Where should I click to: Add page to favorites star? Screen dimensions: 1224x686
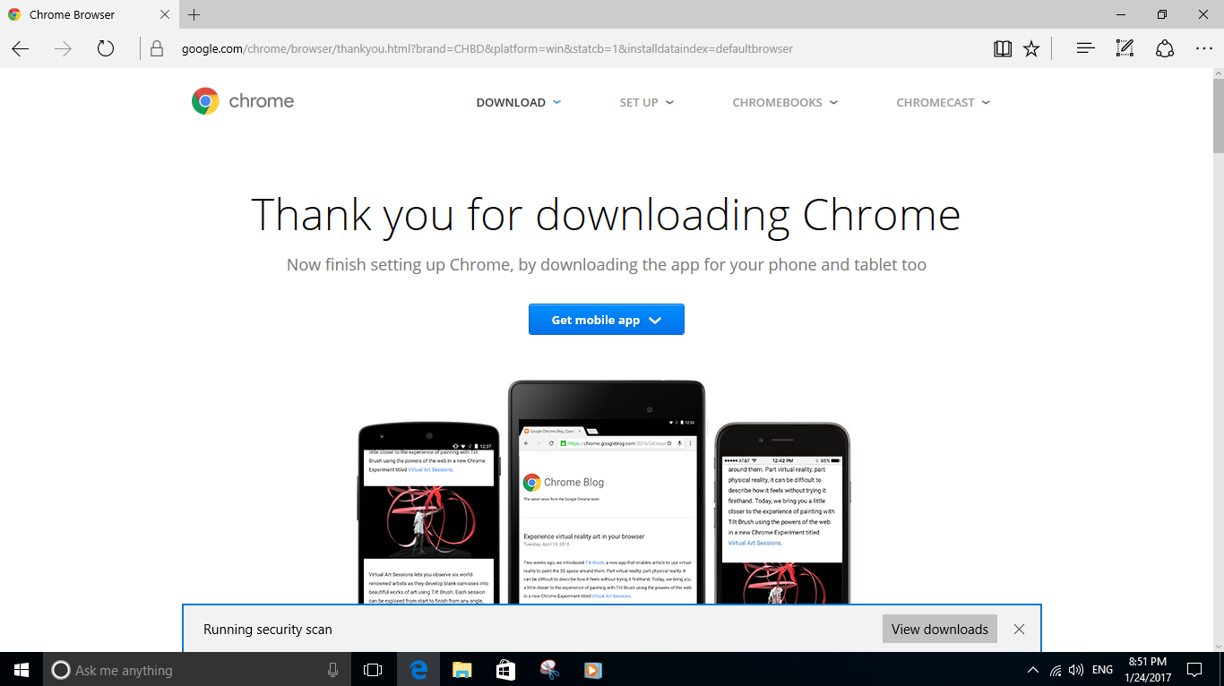[x=1031, y=48]
